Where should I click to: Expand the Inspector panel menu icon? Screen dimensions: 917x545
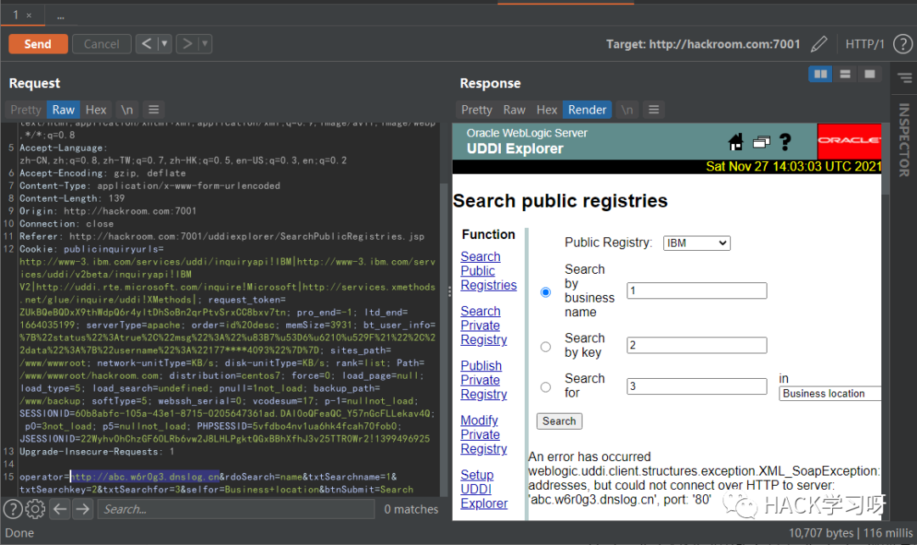click(x=905, y=78)
